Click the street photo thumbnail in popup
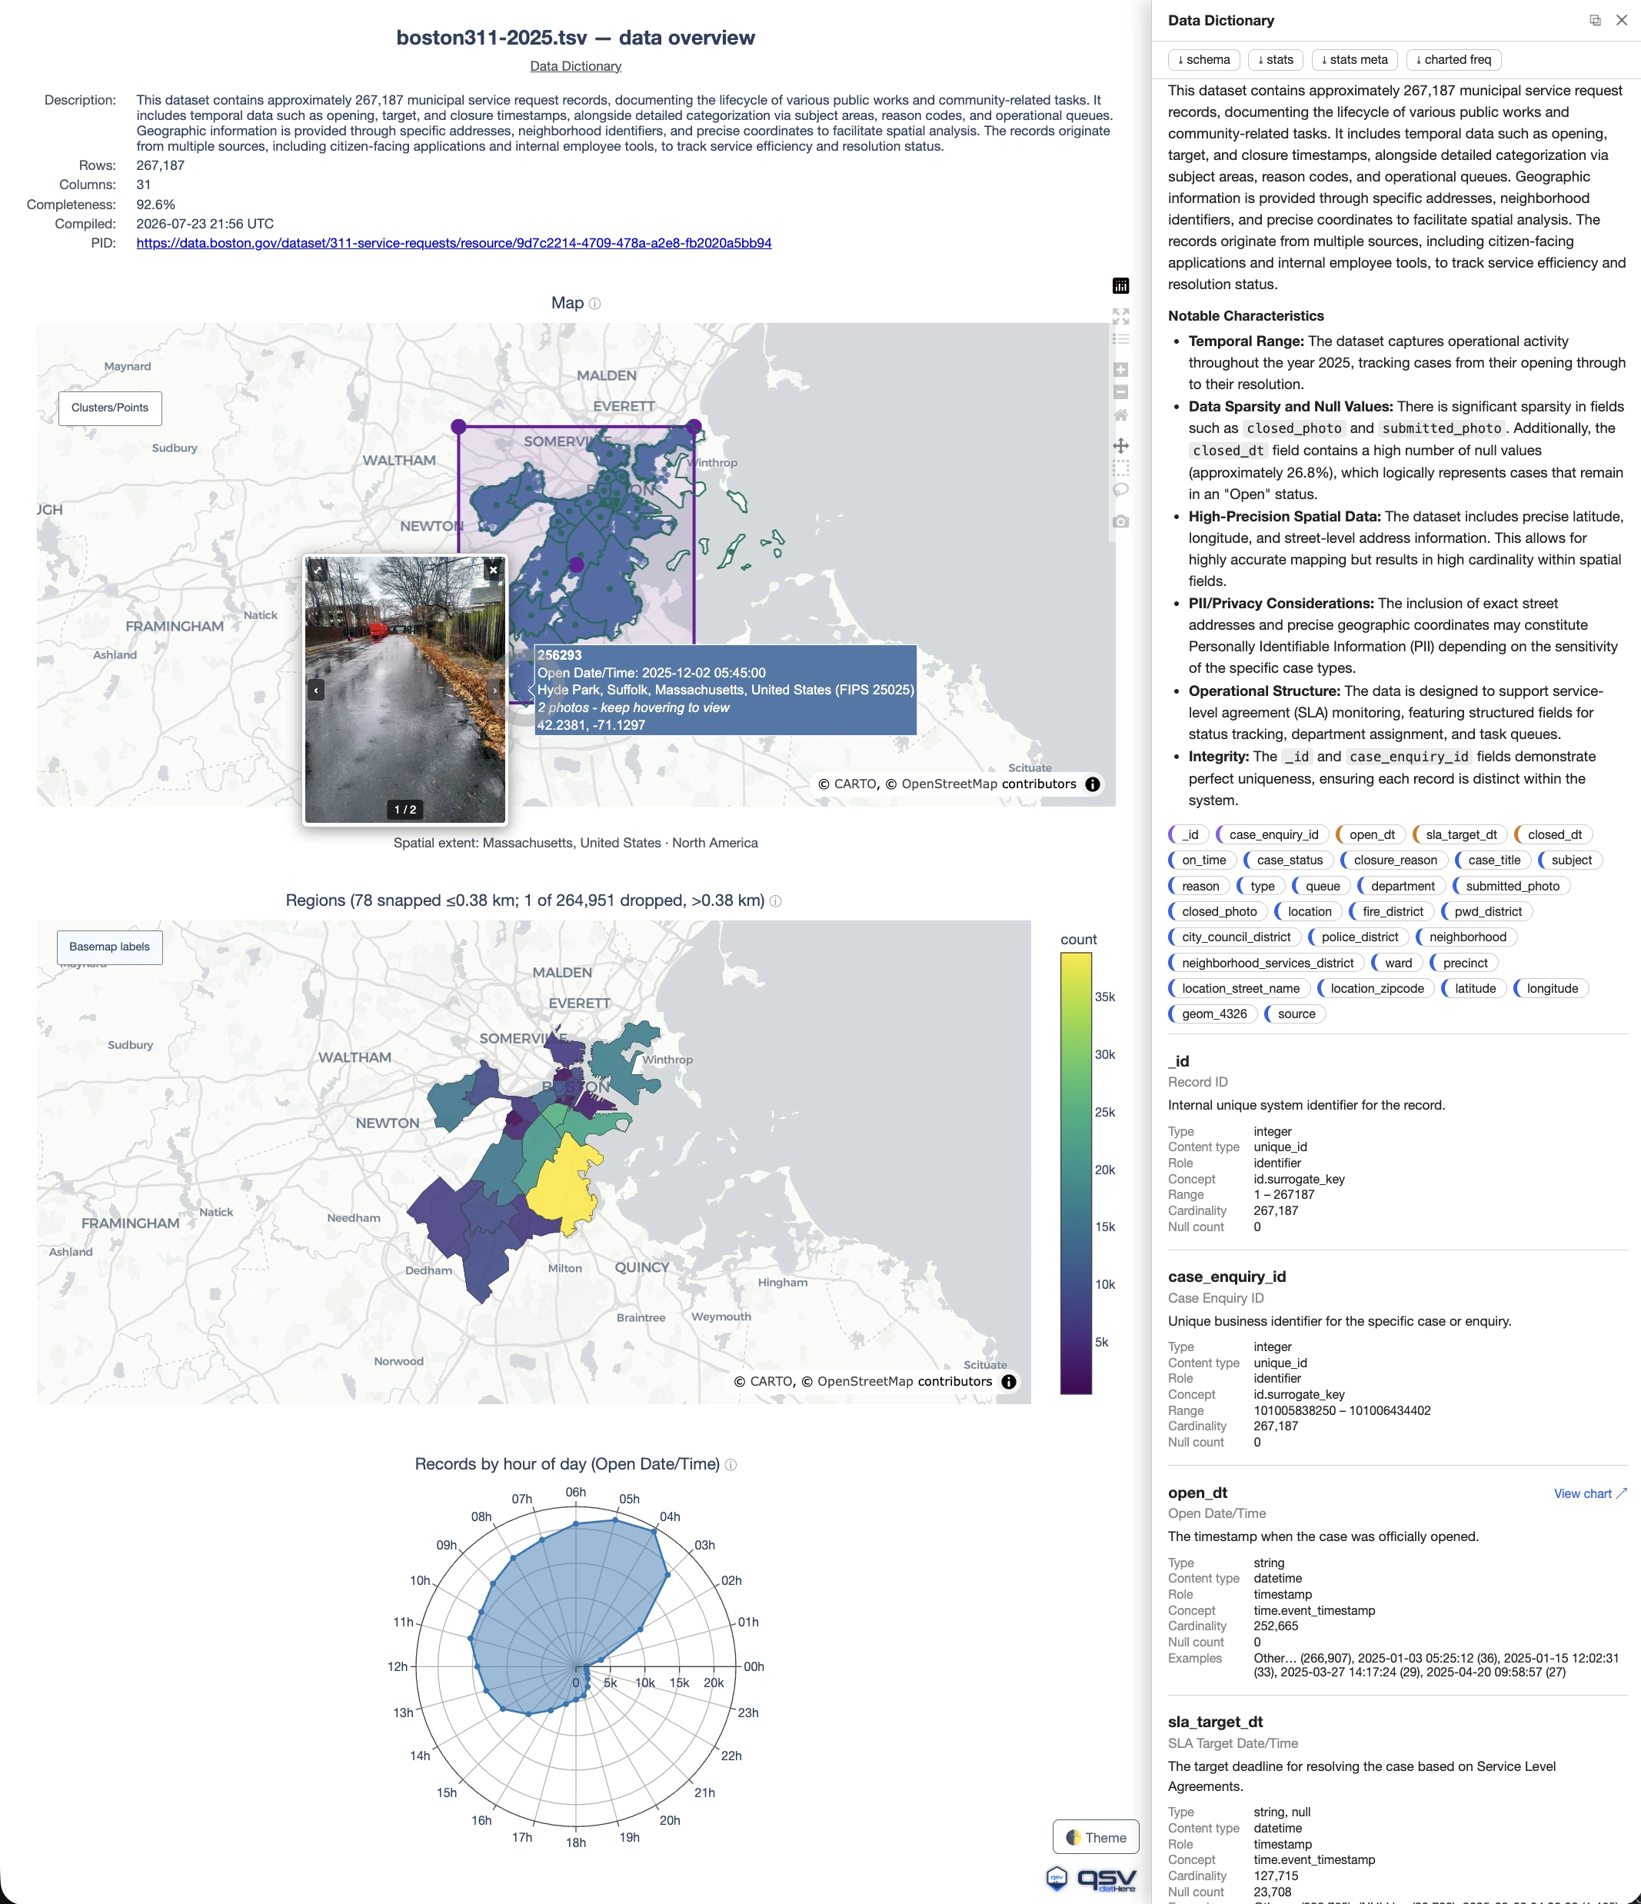Screen dimensions: 1641x1904 coord(405,689)
